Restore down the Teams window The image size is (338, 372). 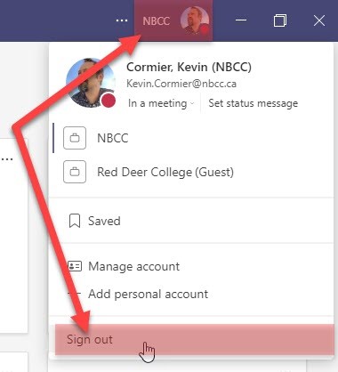coord(280,20)
